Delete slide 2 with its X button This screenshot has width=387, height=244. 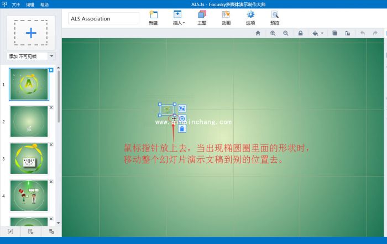(x=51, y=107)
